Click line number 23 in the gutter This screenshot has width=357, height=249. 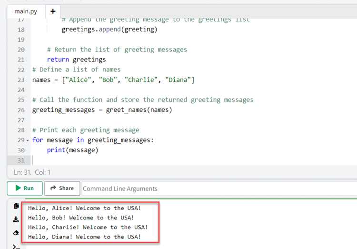point(21,80)
